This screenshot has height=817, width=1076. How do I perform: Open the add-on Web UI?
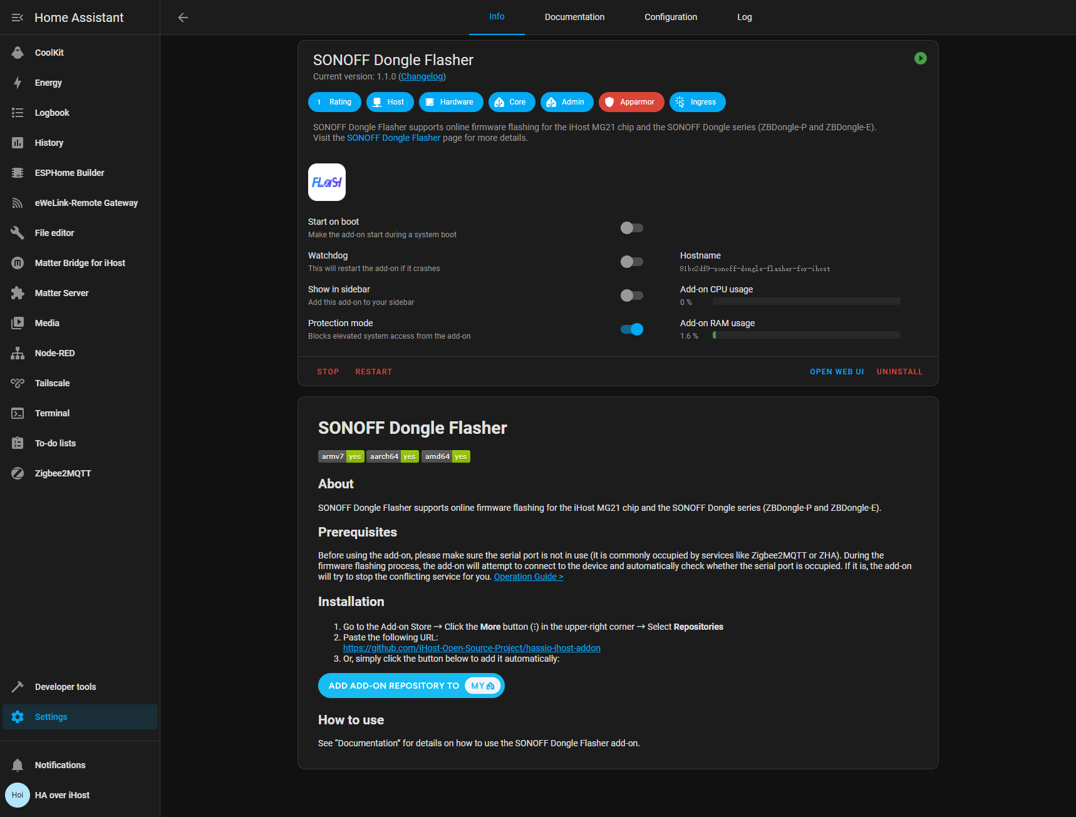click(837, 372)
